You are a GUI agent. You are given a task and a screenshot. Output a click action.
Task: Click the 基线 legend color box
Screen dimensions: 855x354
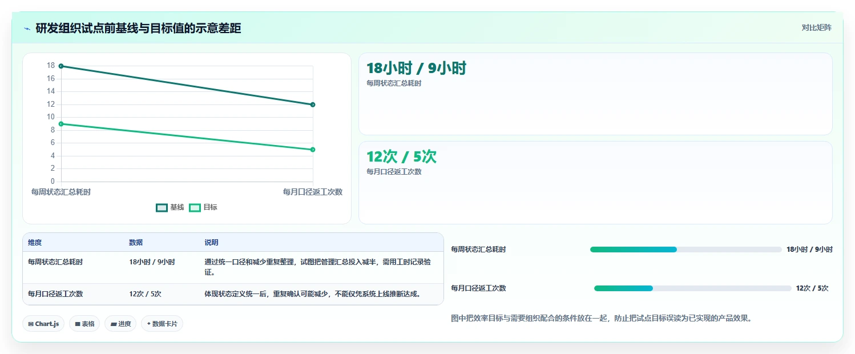[x=162, y=207]
